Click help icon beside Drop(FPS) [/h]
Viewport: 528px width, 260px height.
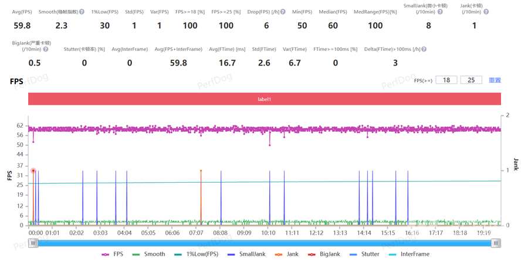[x=283, y=12]
